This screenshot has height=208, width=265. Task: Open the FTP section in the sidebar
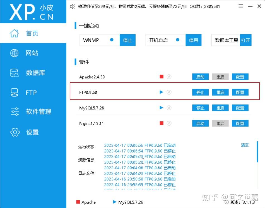[31, 92]
